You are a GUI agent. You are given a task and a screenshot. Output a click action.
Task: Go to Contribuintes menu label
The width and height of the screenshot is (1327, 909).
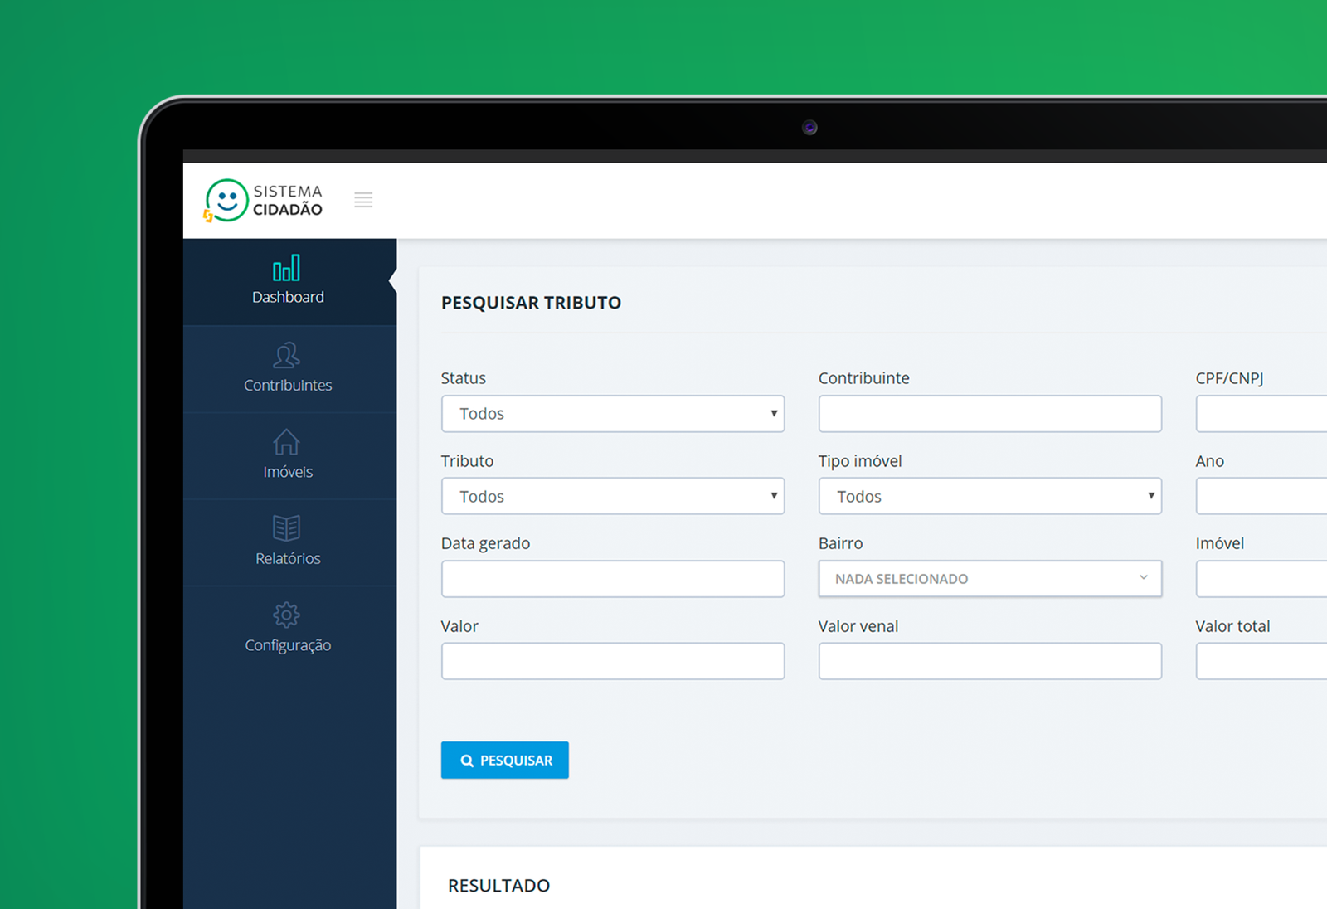[x=288, y=386]
